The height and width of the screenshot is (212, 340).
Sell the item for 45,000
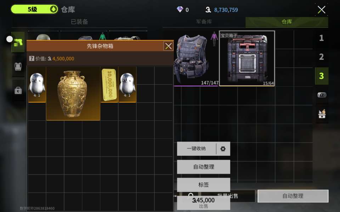[204, 203]
